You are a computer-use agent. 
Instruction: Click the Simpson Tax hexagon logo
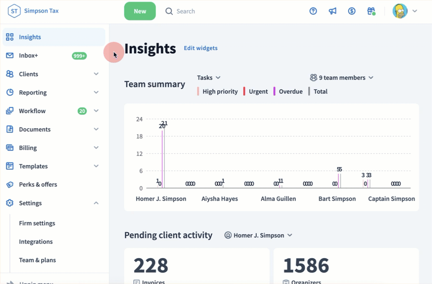(14, 11)
